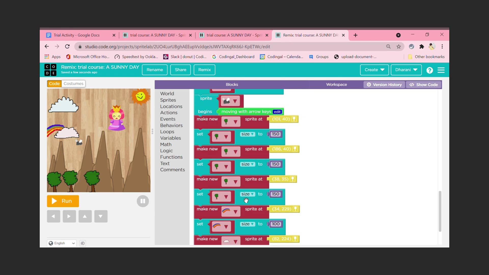Image resolution: width=489 pixels, height=275 pixels.
Task: Open Version History in the workspace header
Action: (x=384, y=85)
